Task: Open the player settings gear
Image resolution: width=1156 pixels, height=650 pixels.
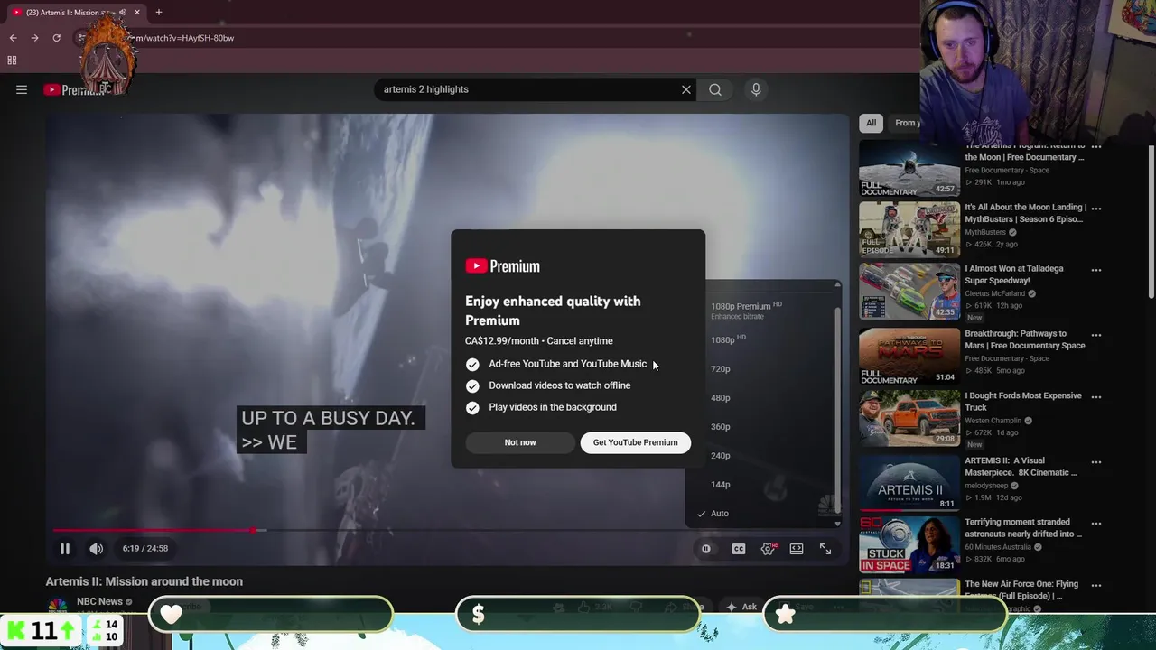Action: [x=768, y=549]
